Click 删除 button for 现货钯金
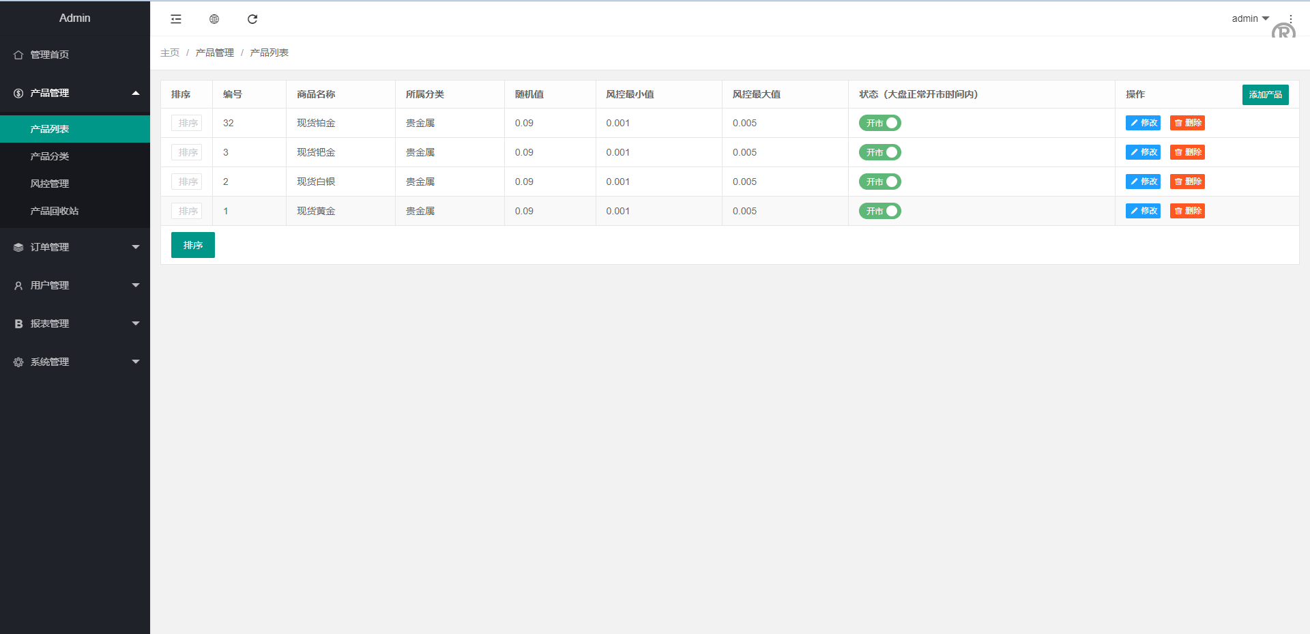Image resolution: width=1310 pixels, height=634 pixels. [1187, 152]
